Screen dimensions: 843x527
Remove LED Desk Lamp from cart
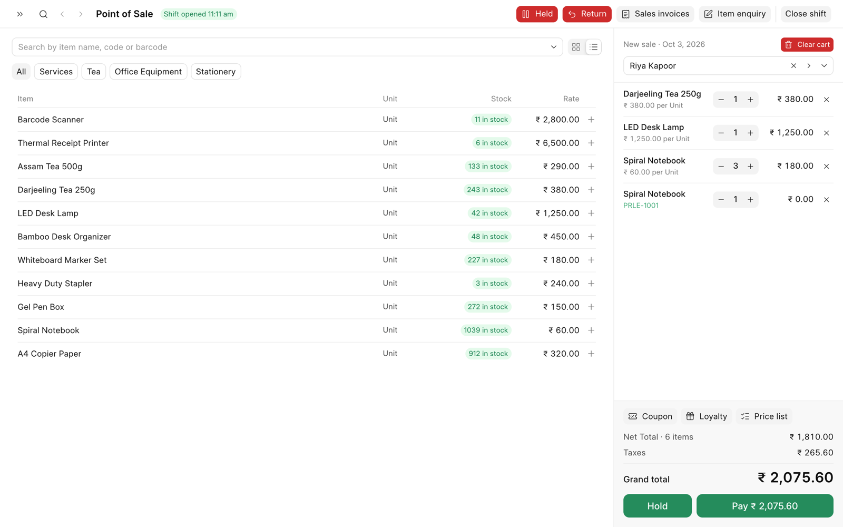pyautogui.click(x=827, y=133)
